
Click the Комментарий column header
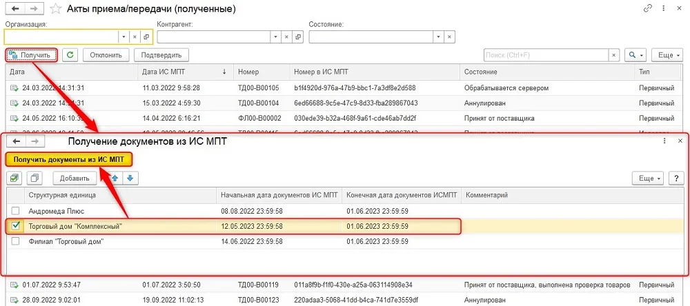572,195
